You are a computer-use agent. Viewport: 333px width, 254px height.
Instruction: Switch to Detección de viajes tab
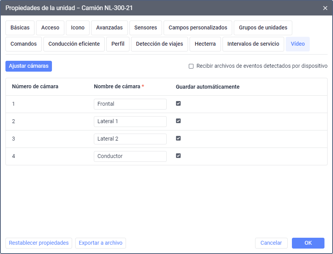(x=159, y=44)
